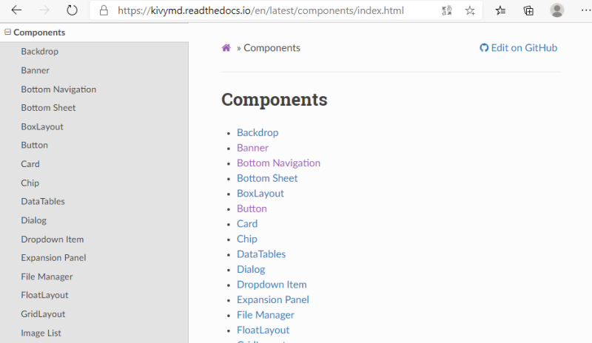
Task: Add this page to favorites with star icon
Action: (x=470, y=10)
